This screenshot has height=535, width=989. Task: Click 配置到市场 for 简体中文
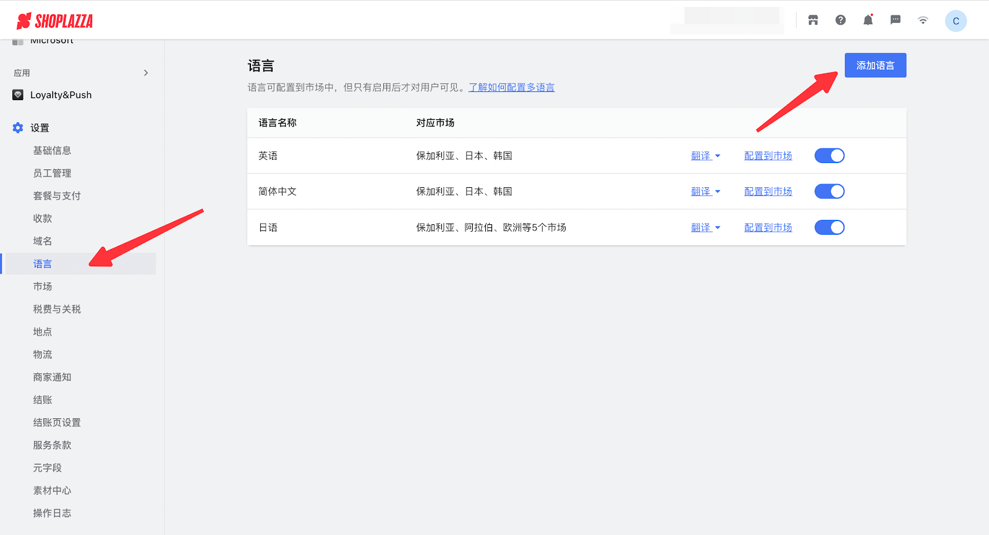[x=768, y=192]
